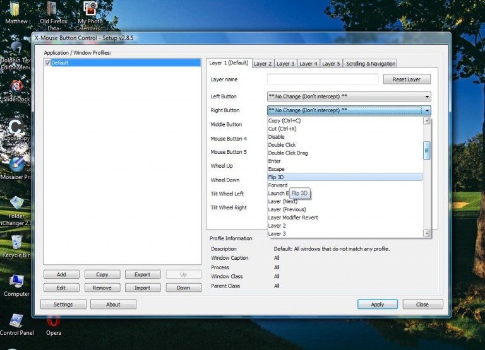Choose Double Click in the dropdown list
485x350 pixels.
345,145
